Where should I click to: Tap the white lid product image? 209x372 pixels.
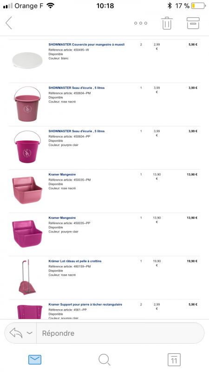click(x=27, y=60)
